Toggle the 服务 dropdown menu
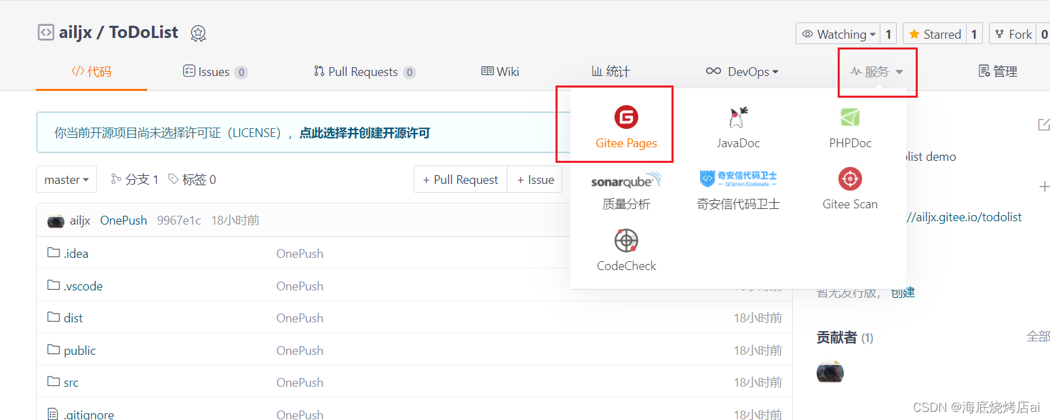Screen dimensions: 1050x420 [877, 71]
